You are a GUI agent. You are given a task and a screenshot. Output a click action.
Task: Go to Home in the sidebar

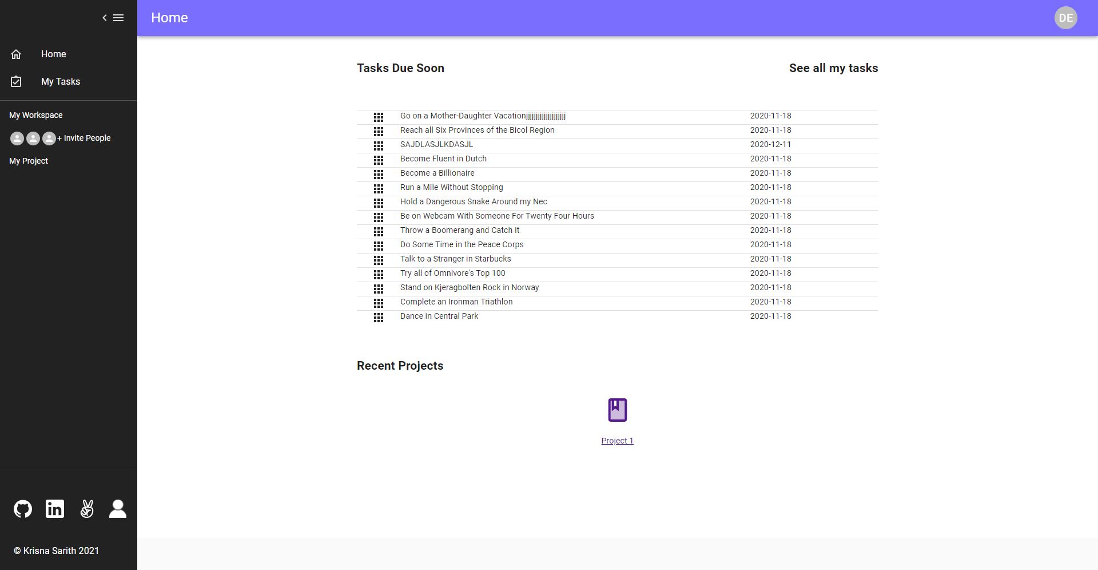[x=54, y=54]
